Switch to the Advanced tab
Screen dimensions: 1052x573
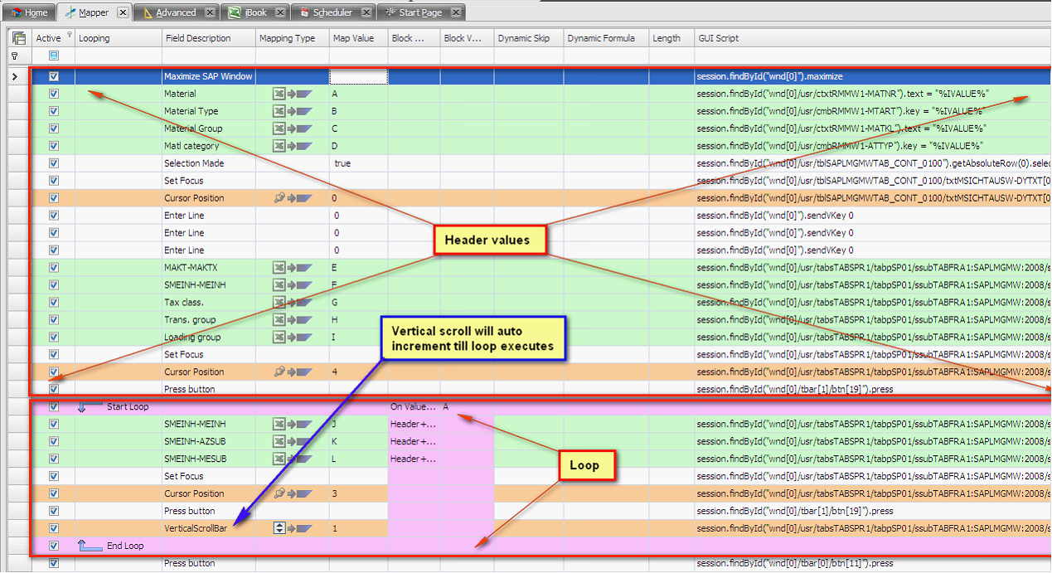[x=169, y=12]
